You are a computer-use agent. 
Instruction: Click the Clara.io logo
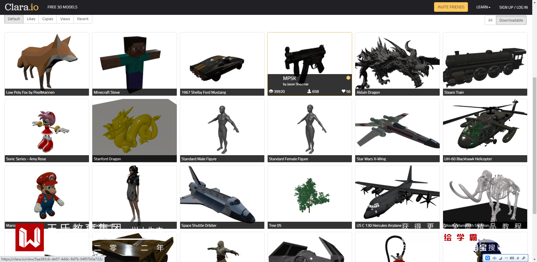(22, 7)
